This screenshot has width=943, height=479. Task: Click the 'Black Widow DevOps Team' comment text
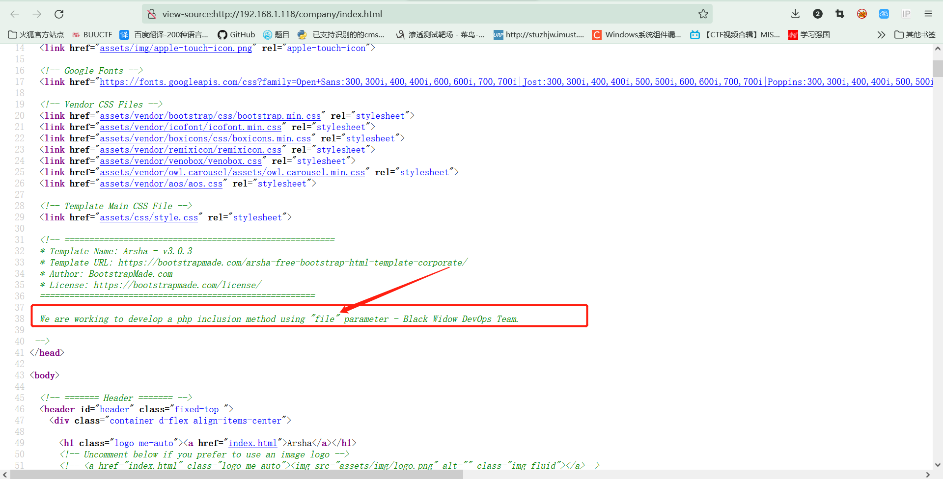460,319
